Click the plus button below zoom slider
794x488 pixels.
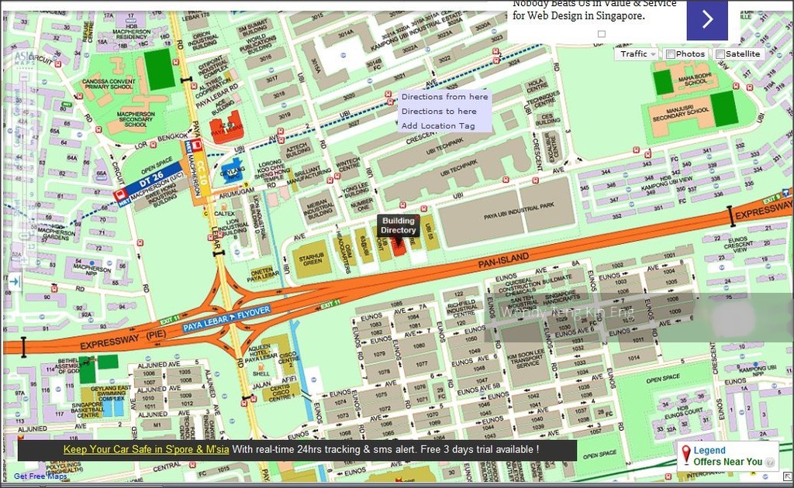(x=23, y=260)
